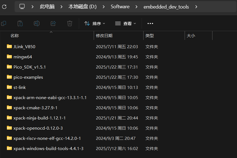Click the PC monitor icon in the breadcrumb
This screenshot has width=237, height=158.
click(x=22, y=7)
